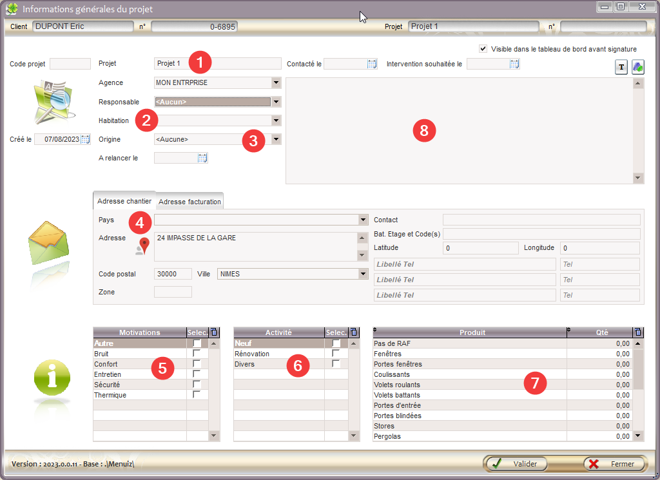Open calendar picker for A relancer le

point(202,158)
